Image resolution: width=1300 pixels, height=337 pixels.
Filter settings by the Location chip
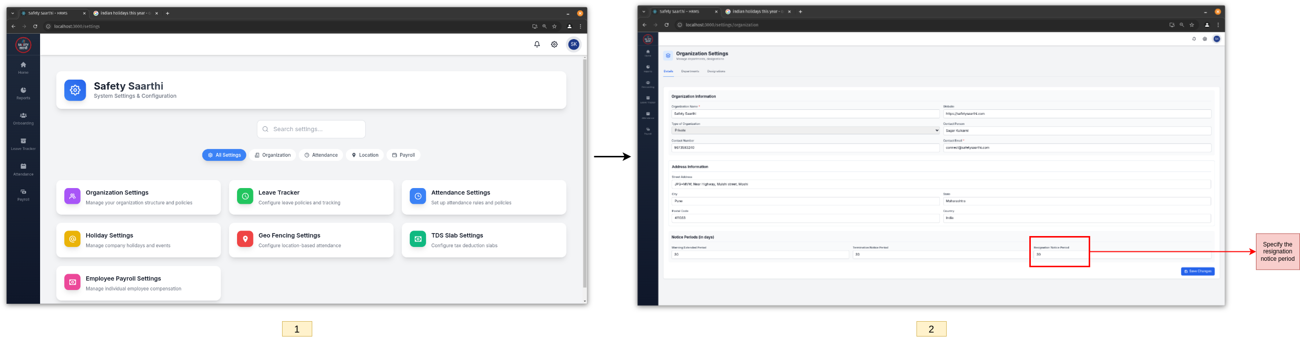(x=365, y=155)
